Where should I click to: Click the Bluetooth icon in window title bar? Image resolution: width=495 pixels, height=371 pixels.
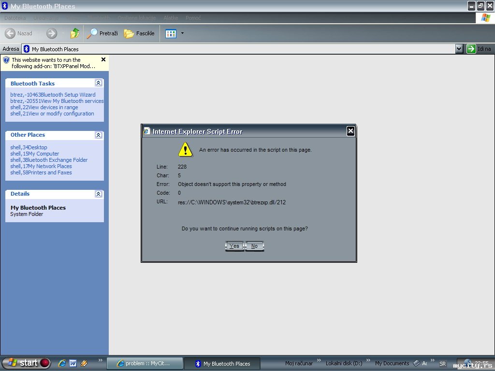[x=5, y=6]
